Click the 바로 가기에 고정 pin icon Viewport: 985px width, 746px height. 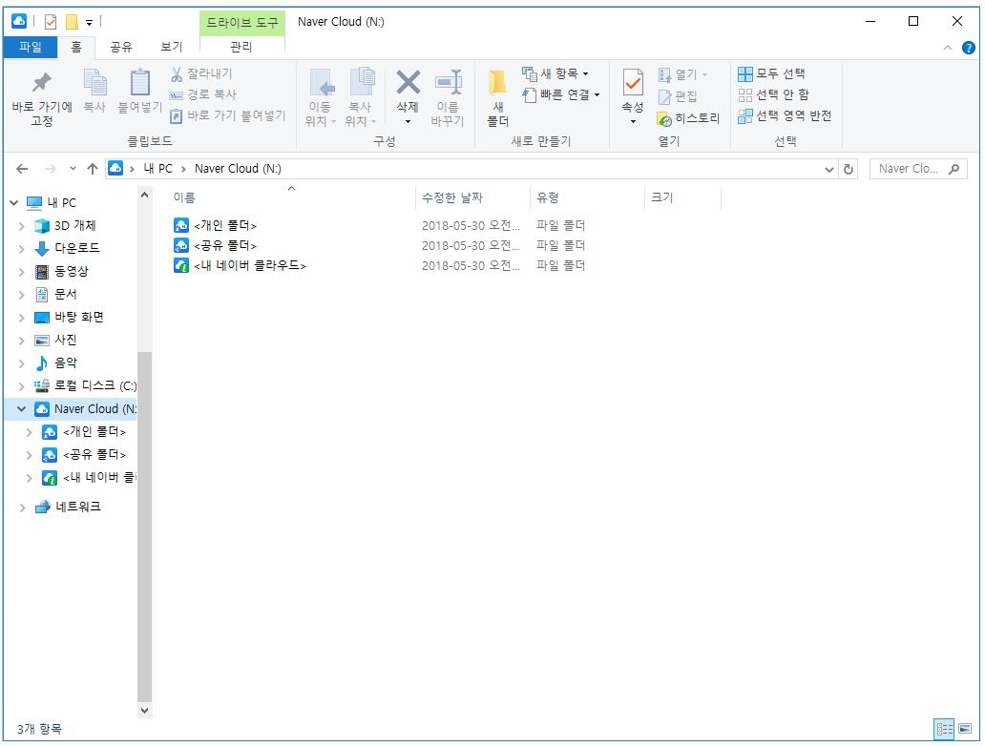(41, 82)
